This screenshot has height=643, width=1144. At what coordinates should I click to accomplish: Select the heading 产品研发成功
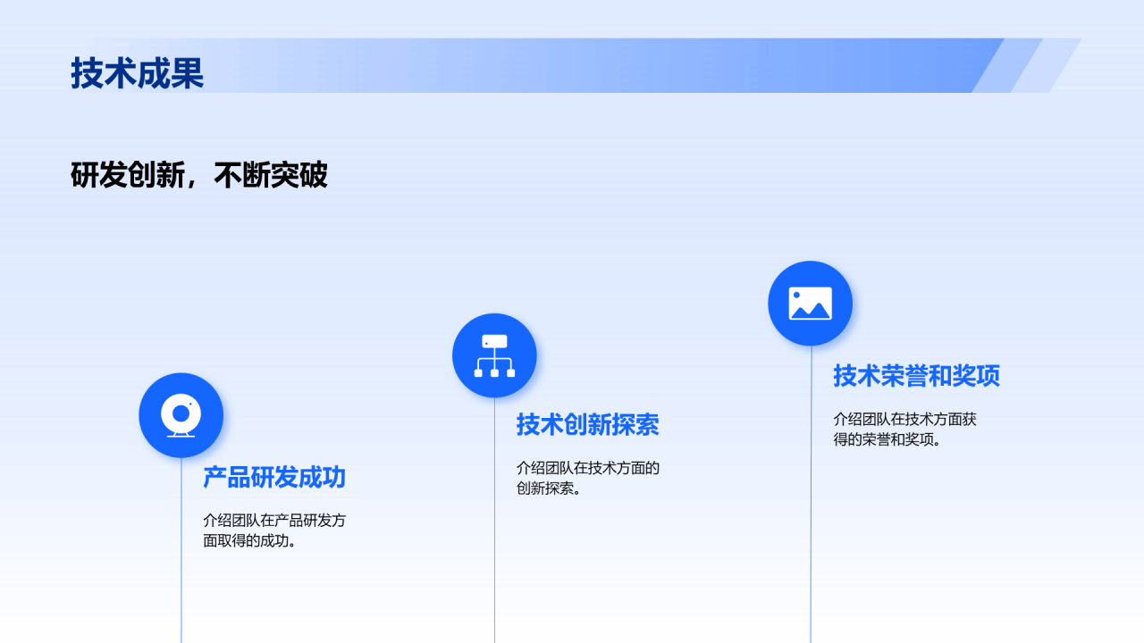point(274,477)
